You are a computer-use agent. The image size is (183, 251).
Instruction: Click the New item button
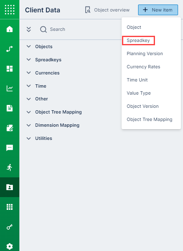pyautogui.click(x=158, y=10)
